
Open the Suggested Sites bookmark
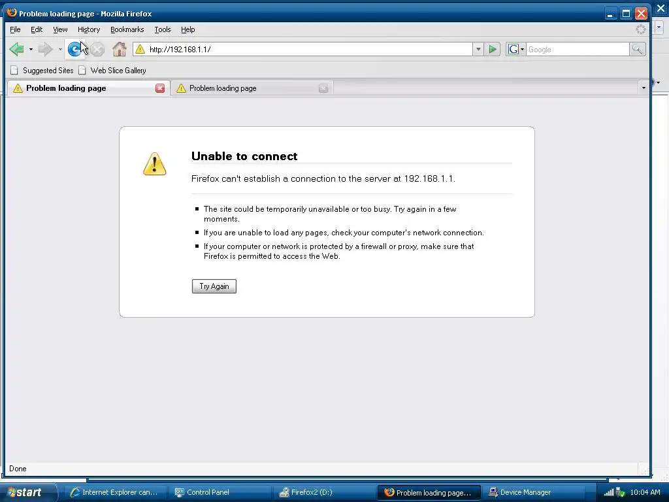tap(42, 71)
